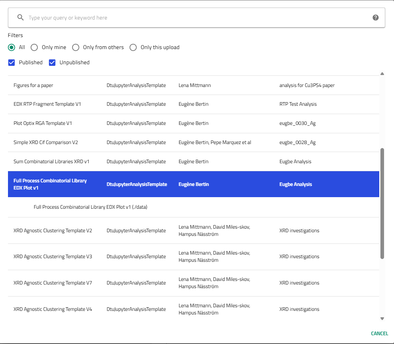
Task: Select the All filter radio button
Action: click(x=12, y=47)
